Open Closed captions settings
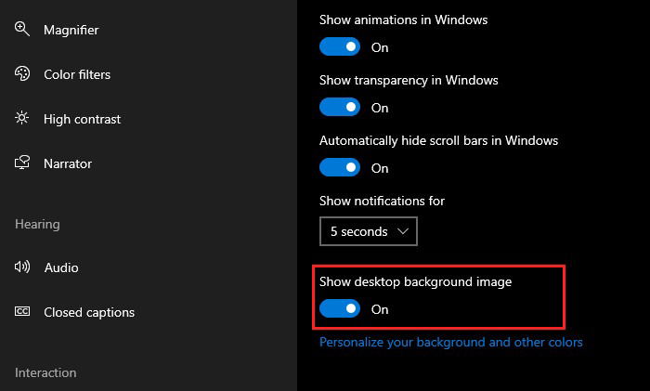 (89, 312)
